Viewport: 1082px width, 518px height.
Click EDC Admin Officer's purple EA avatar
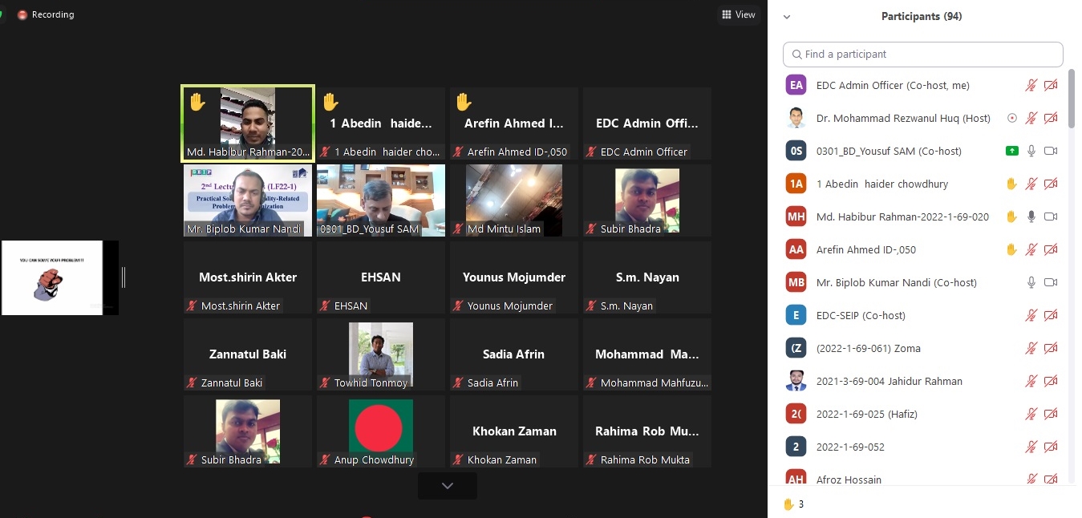(x=796, y=85)
